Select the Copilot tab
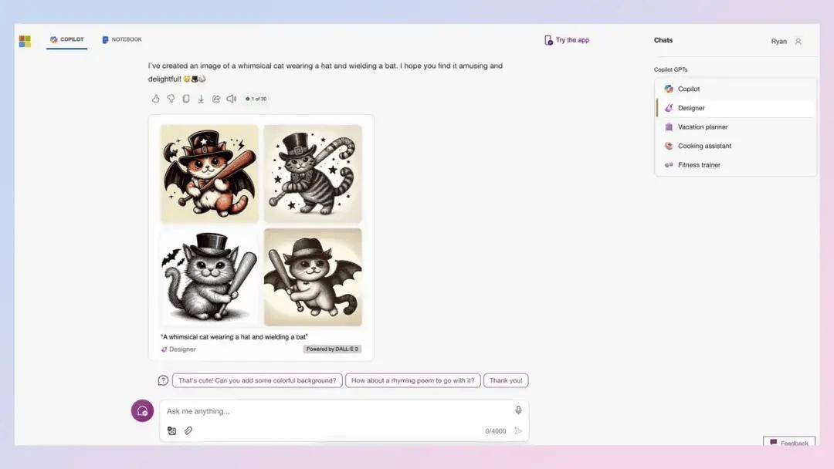Image resolution: width=834 pixels, height=469 pixels. (x=66, y=39)
